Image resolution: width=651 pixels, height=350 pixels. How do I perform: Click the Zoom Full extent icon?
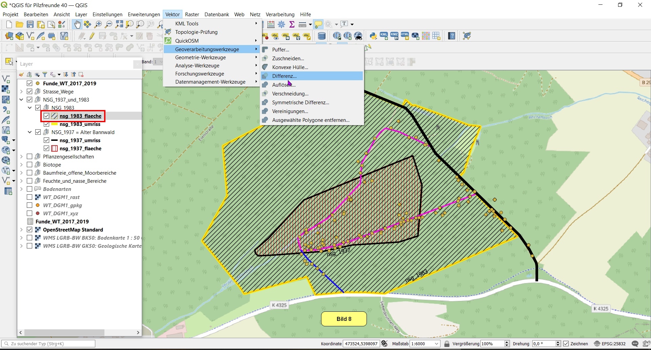click(119, 24)
